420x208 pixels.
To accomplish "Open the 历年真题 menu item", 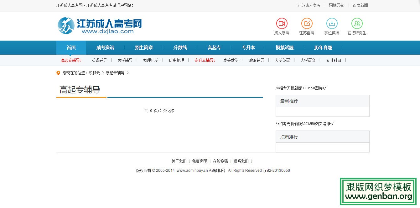I will (x=323, y=47).
